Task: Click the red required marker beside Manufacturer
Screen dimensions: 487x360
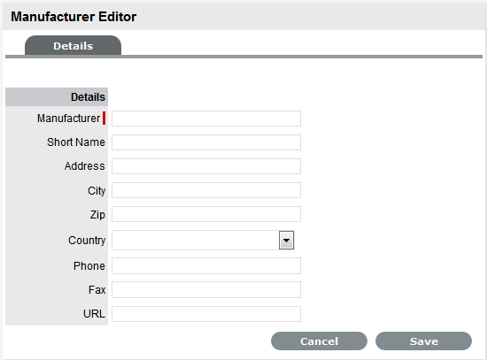Action: [x=104, y=119]
